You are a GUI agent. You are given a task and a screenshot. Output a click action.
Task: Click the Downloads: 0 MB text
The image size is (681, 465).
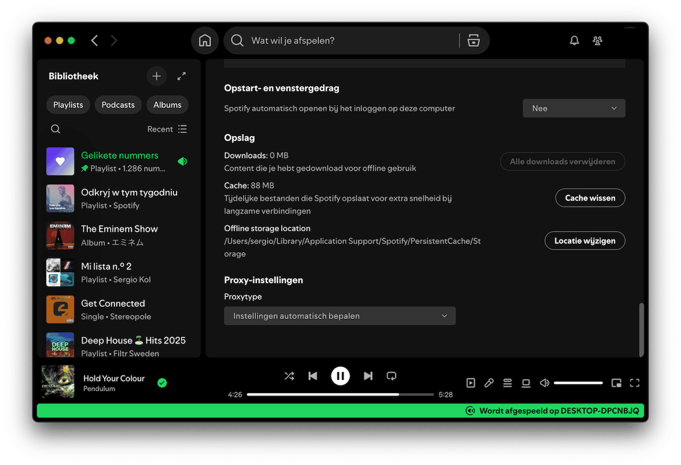click(256, 155)
